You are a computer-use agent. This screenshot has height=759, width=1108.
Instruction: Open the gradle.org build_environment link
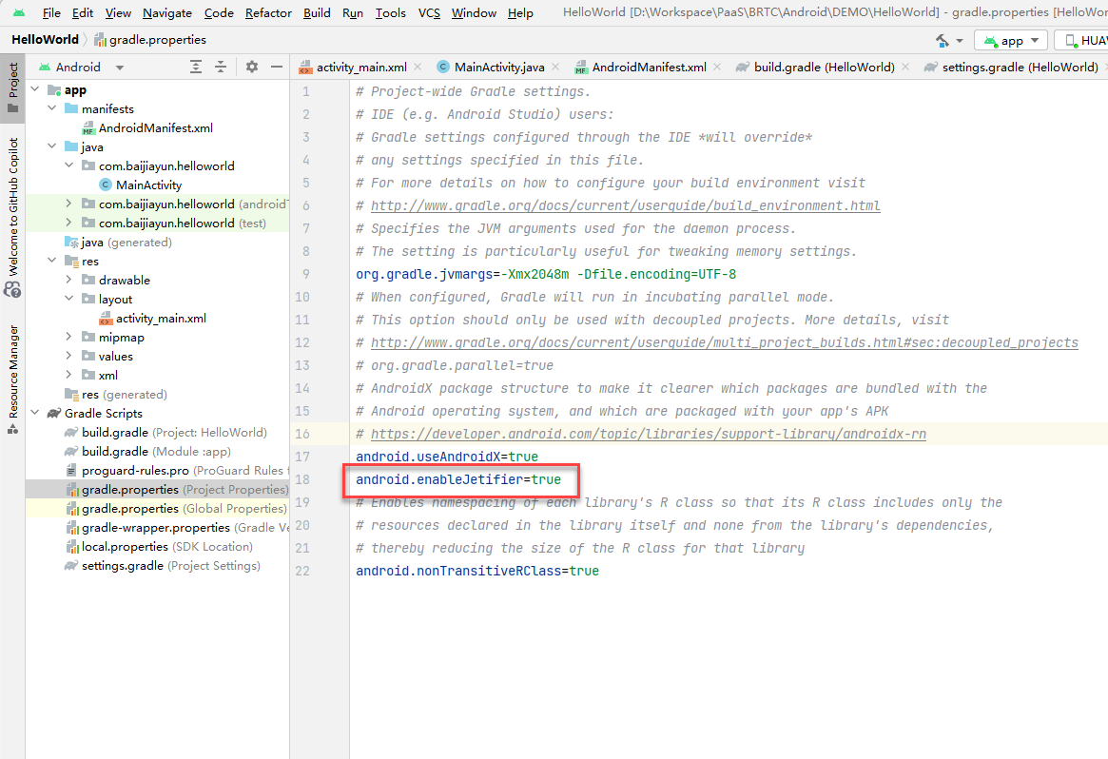point(625,205)
